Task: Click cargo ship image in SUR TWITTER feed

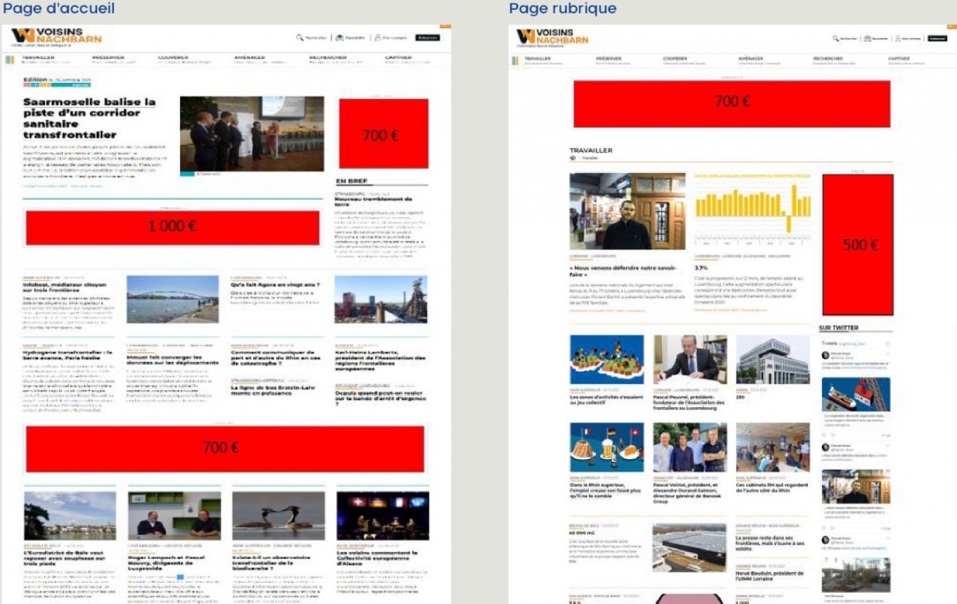Action: tap(856, 394)
